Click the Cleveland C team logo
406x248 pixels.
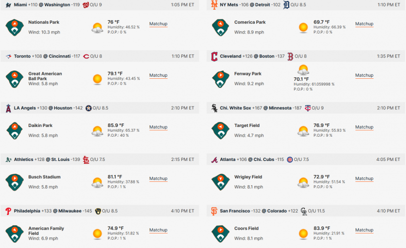[214, 56]
